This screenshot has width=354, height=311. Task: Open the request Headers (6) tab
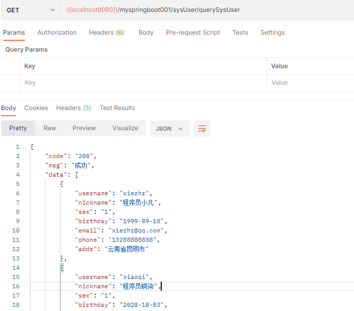106,33
